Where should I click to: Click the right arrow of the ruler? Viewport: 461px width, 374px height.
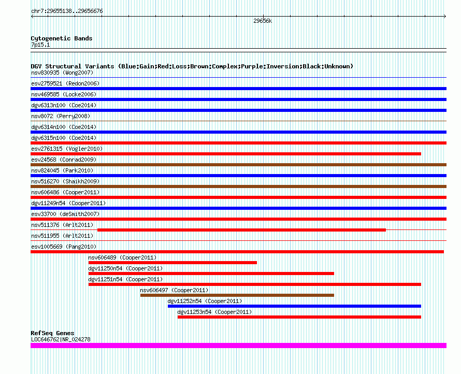click(x=444, y=17)
